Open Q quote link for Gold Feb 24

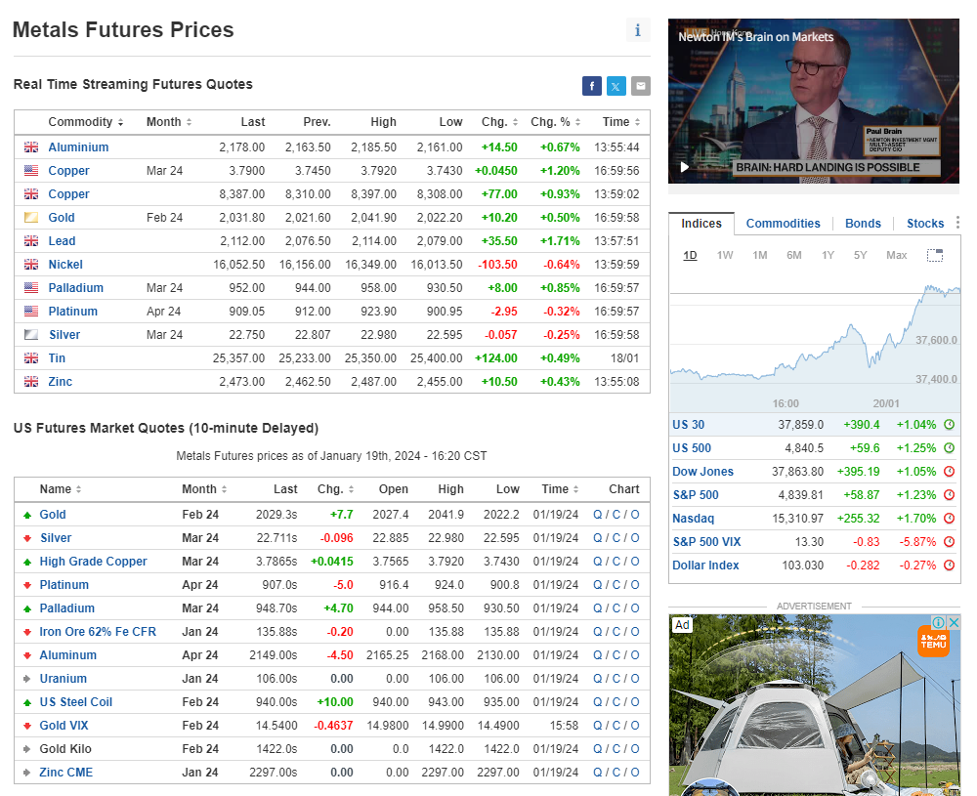click(598, 515)
